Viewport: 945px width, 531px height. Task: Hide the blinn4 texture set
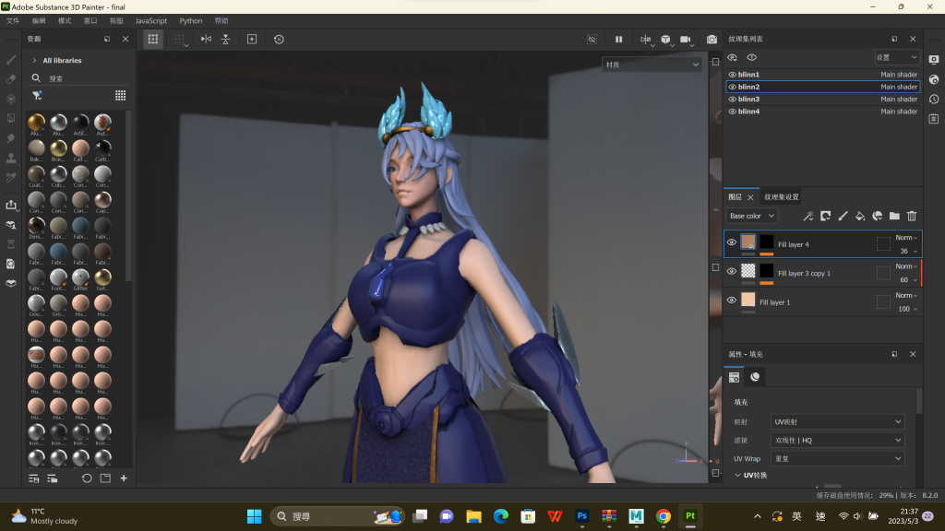click(732, 112)
